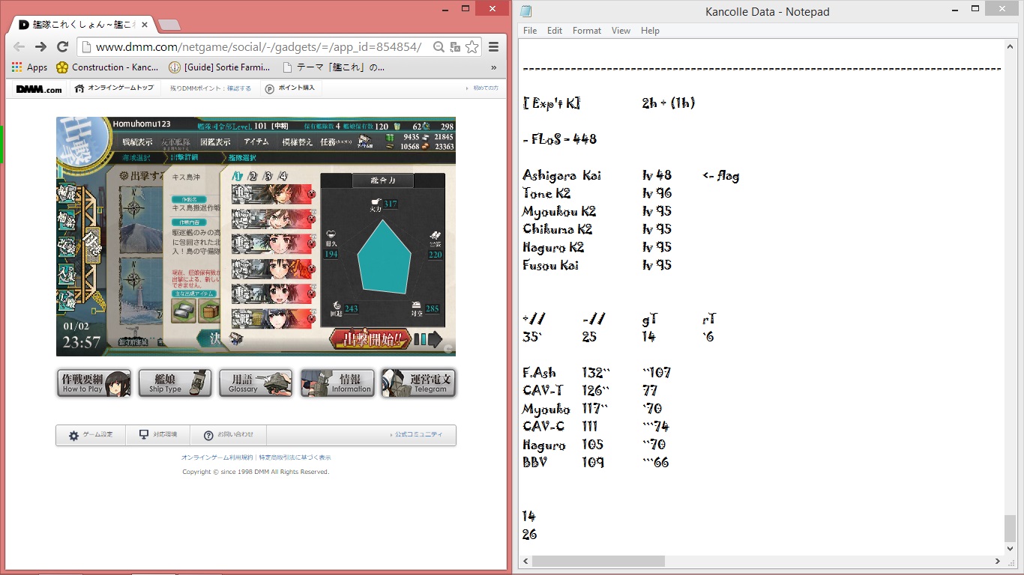1024x575 pixels.
Task: Open [Guide] Sortie Farmi... bookmark
Action: [219, 67]
